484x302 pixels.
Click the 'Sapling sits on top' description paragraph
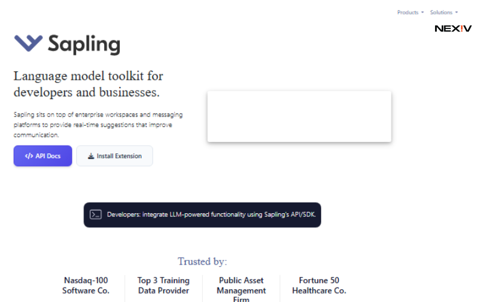pos(98,125)
